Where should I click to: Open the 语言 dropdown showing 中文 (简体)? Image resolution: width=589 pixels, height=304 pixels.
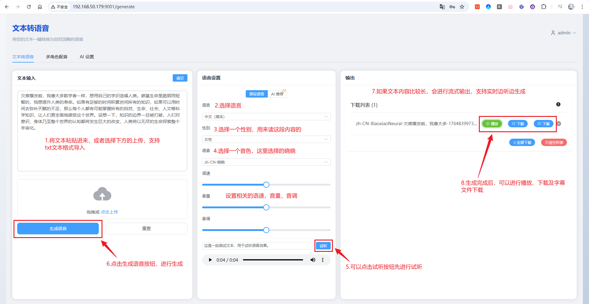coord(266,117)
